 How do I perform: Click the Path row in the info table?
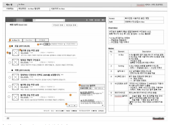(x=136, y=22)
